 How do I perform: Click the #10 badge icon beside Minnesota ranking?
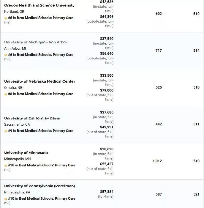point(6,166)
